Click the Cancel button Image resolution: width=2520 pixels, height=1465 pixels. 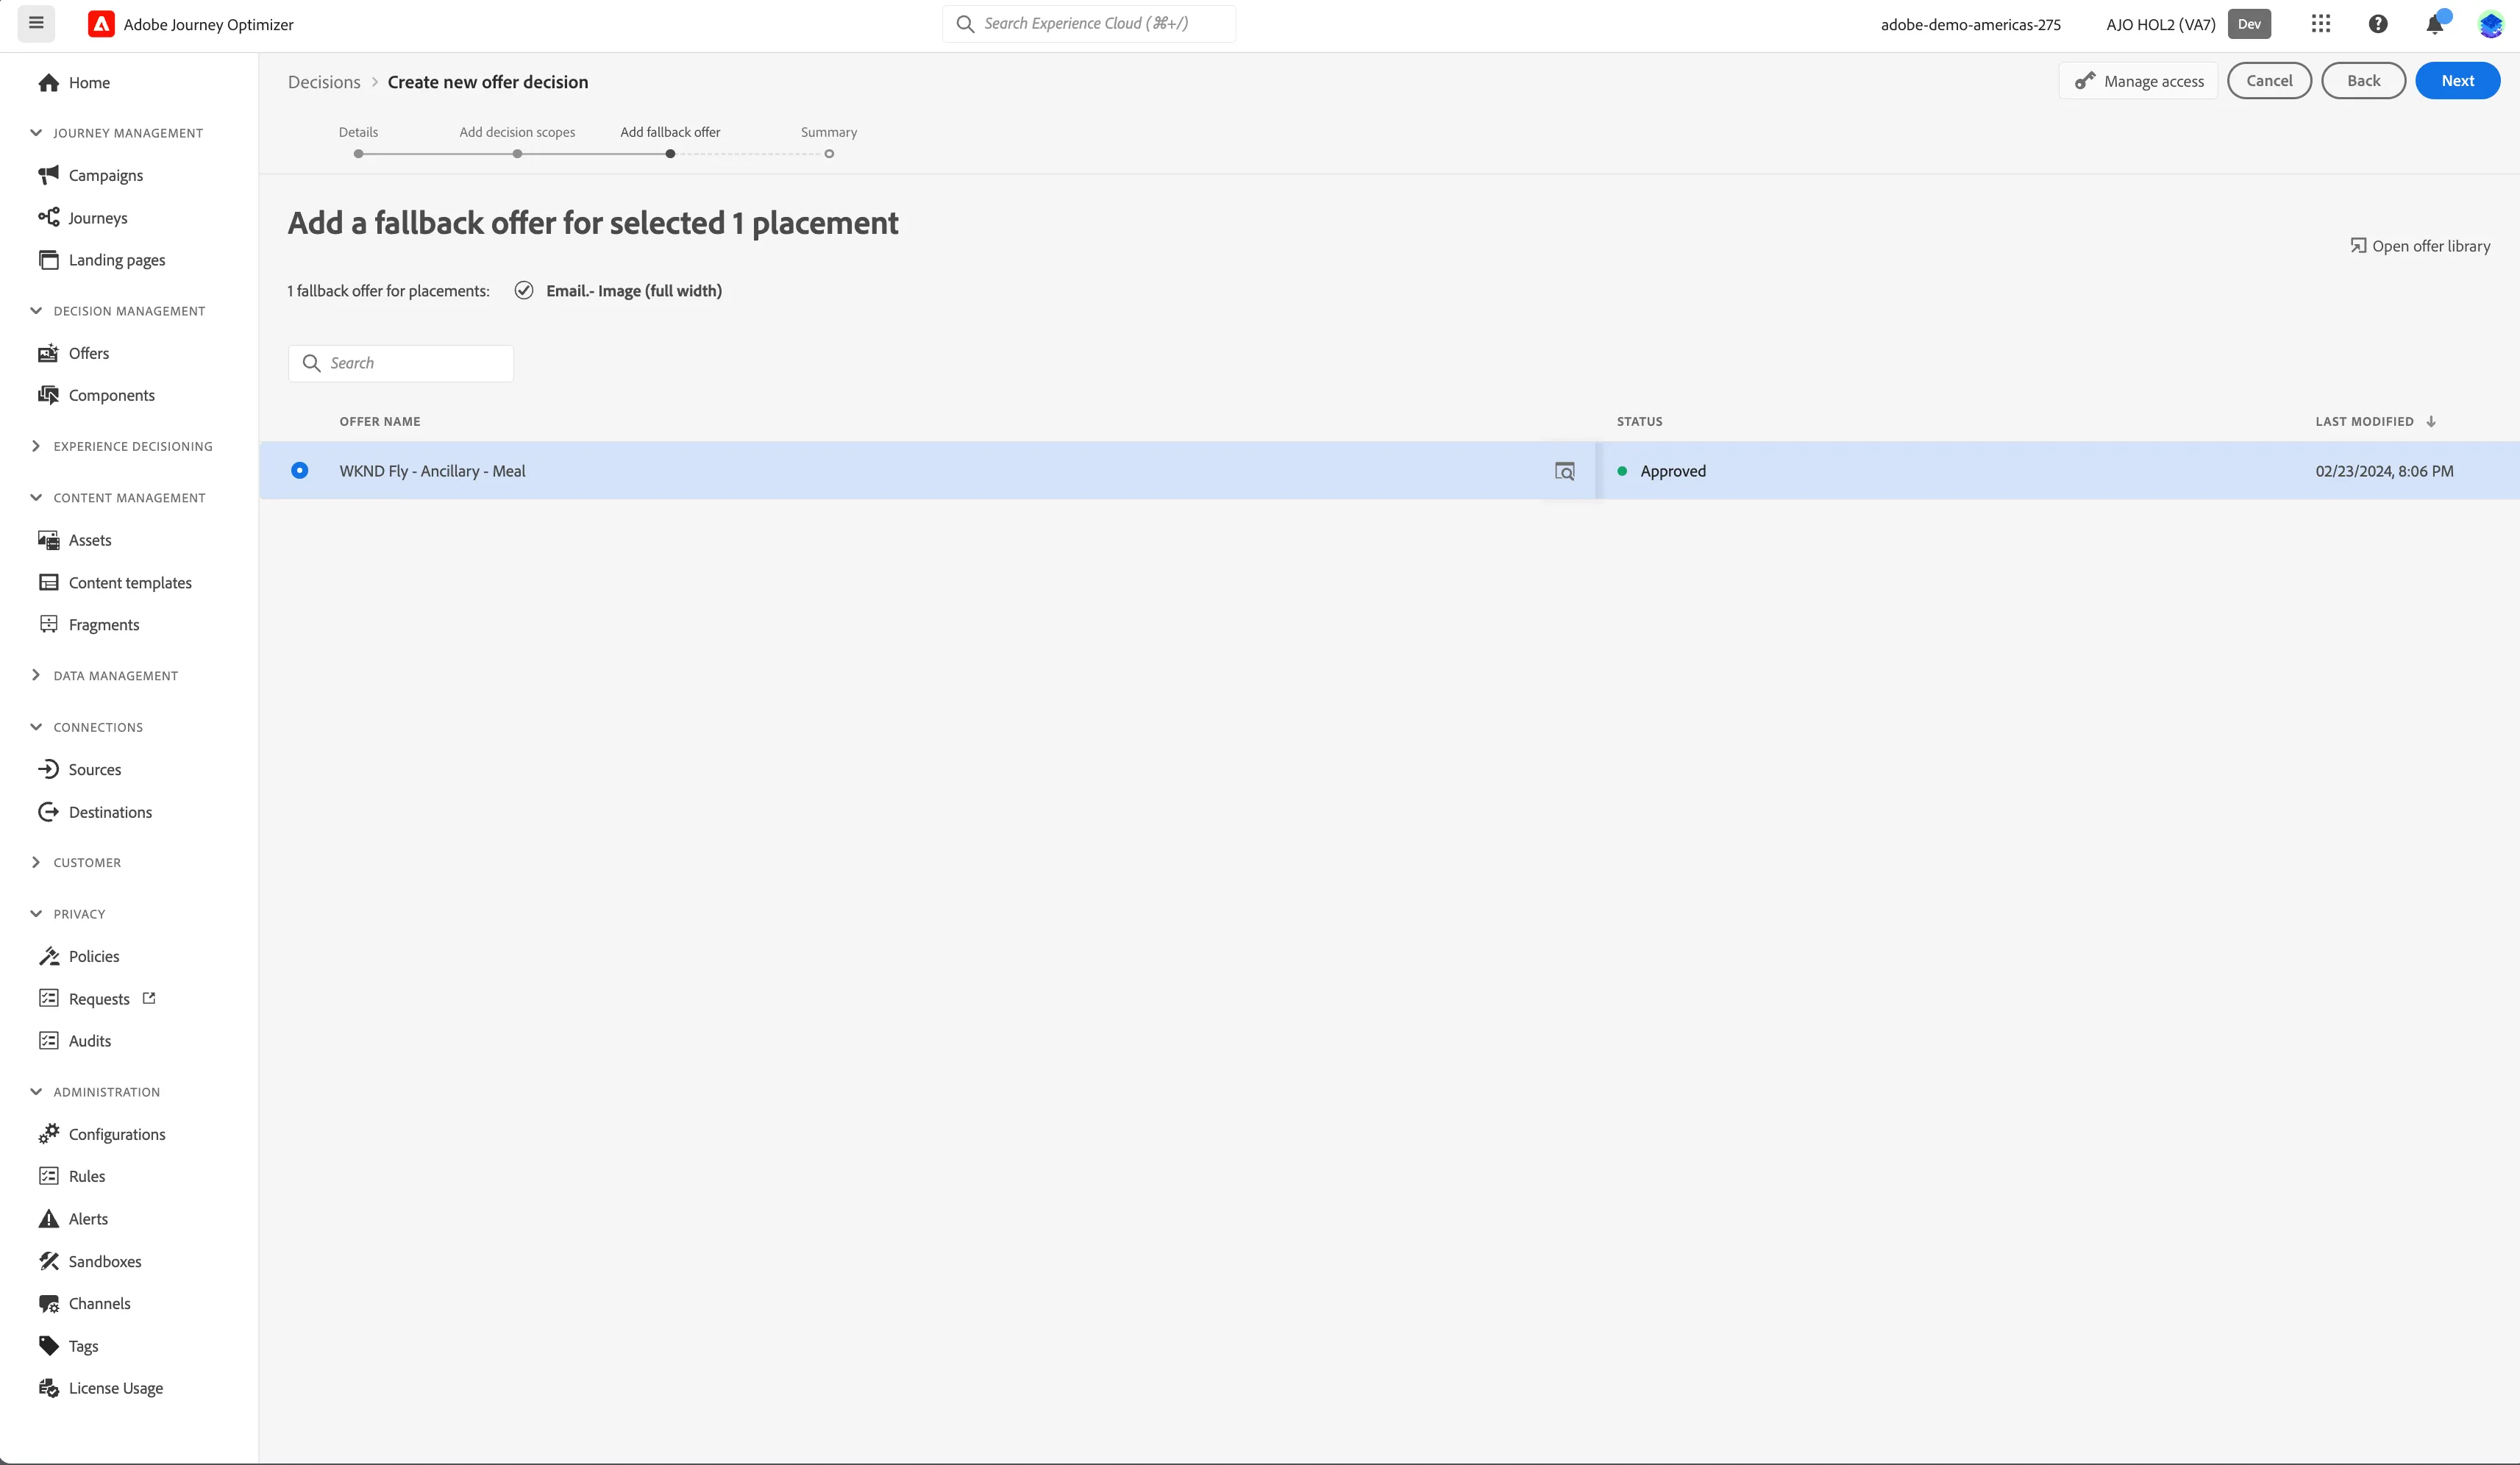point(2269,81)
